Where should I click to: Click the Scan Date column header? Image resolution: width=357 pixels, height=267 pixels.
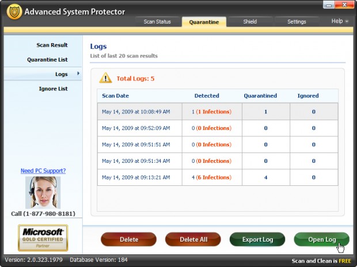(x=115, y=96)
